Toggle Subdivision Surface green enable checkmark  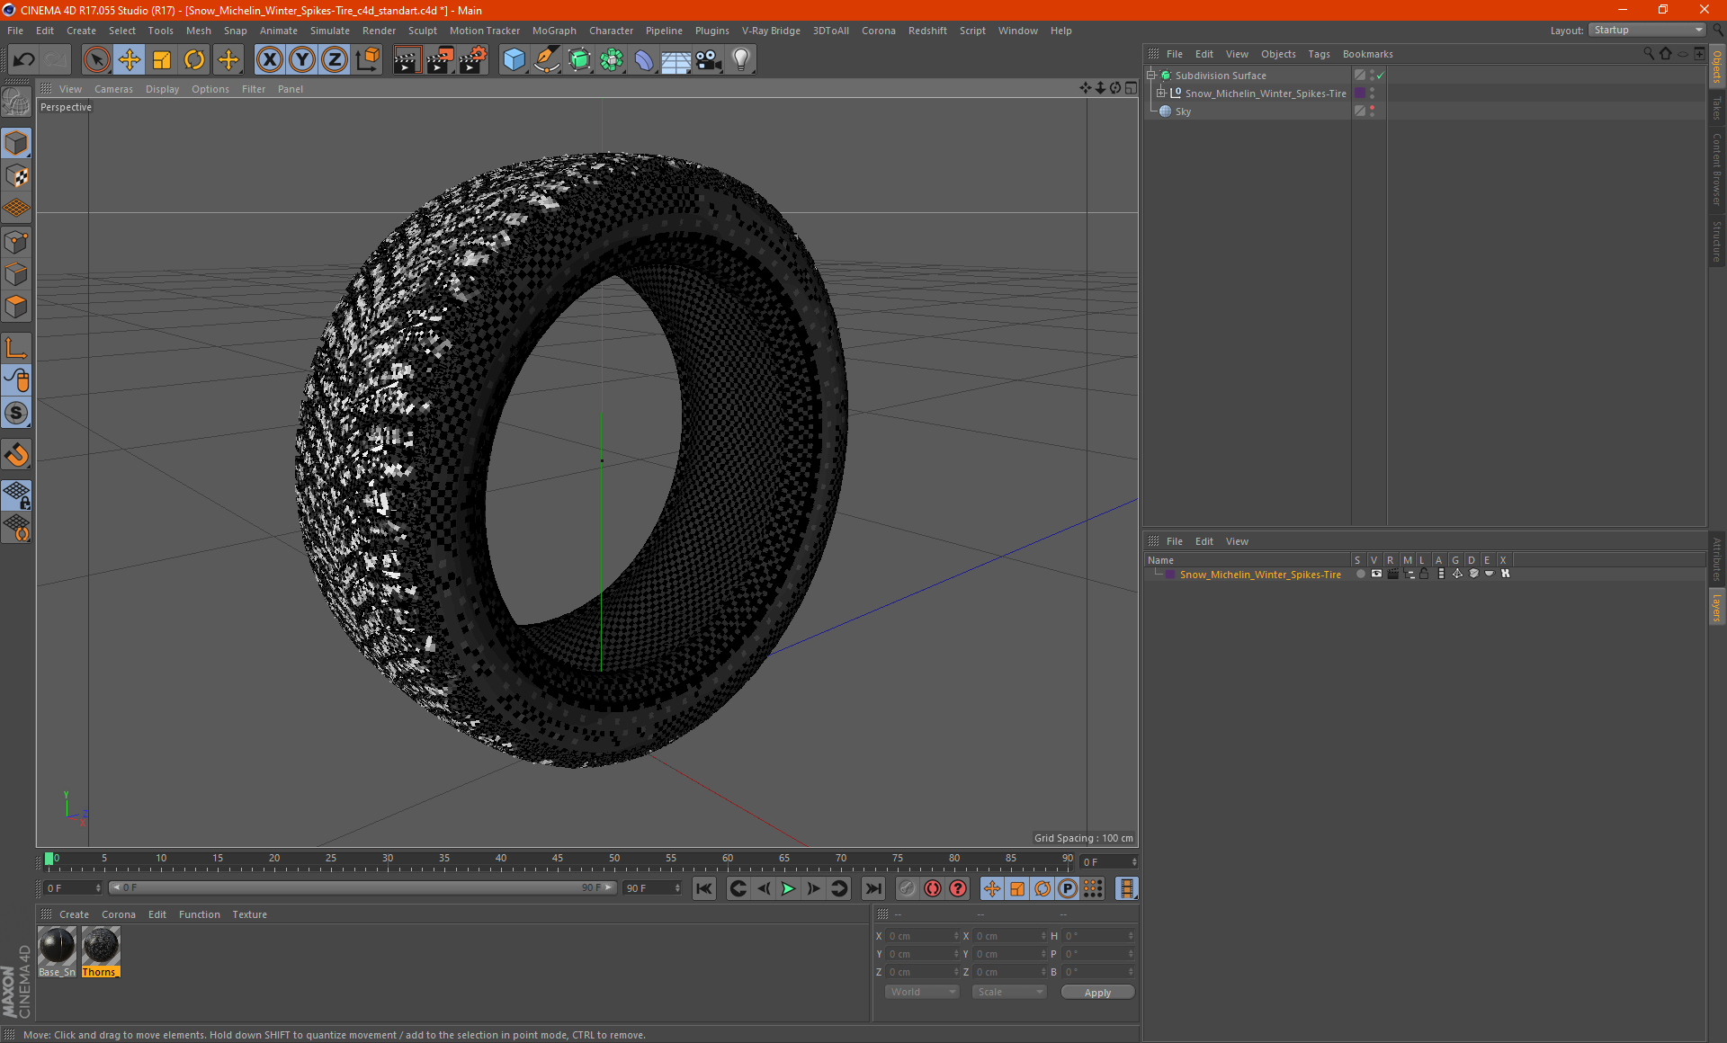point(1381,76)
